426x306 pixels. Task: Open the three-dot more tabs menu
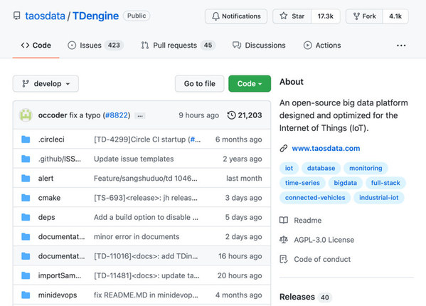click(401, 46)
